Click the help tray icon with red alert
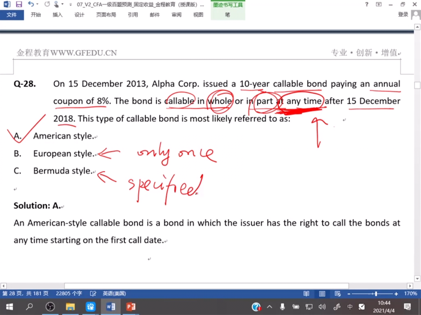 pyautogui.click(x=257, y=307)
